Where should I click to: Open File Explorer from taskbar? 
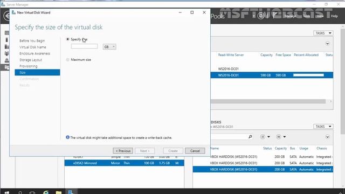tap(59, 192)
